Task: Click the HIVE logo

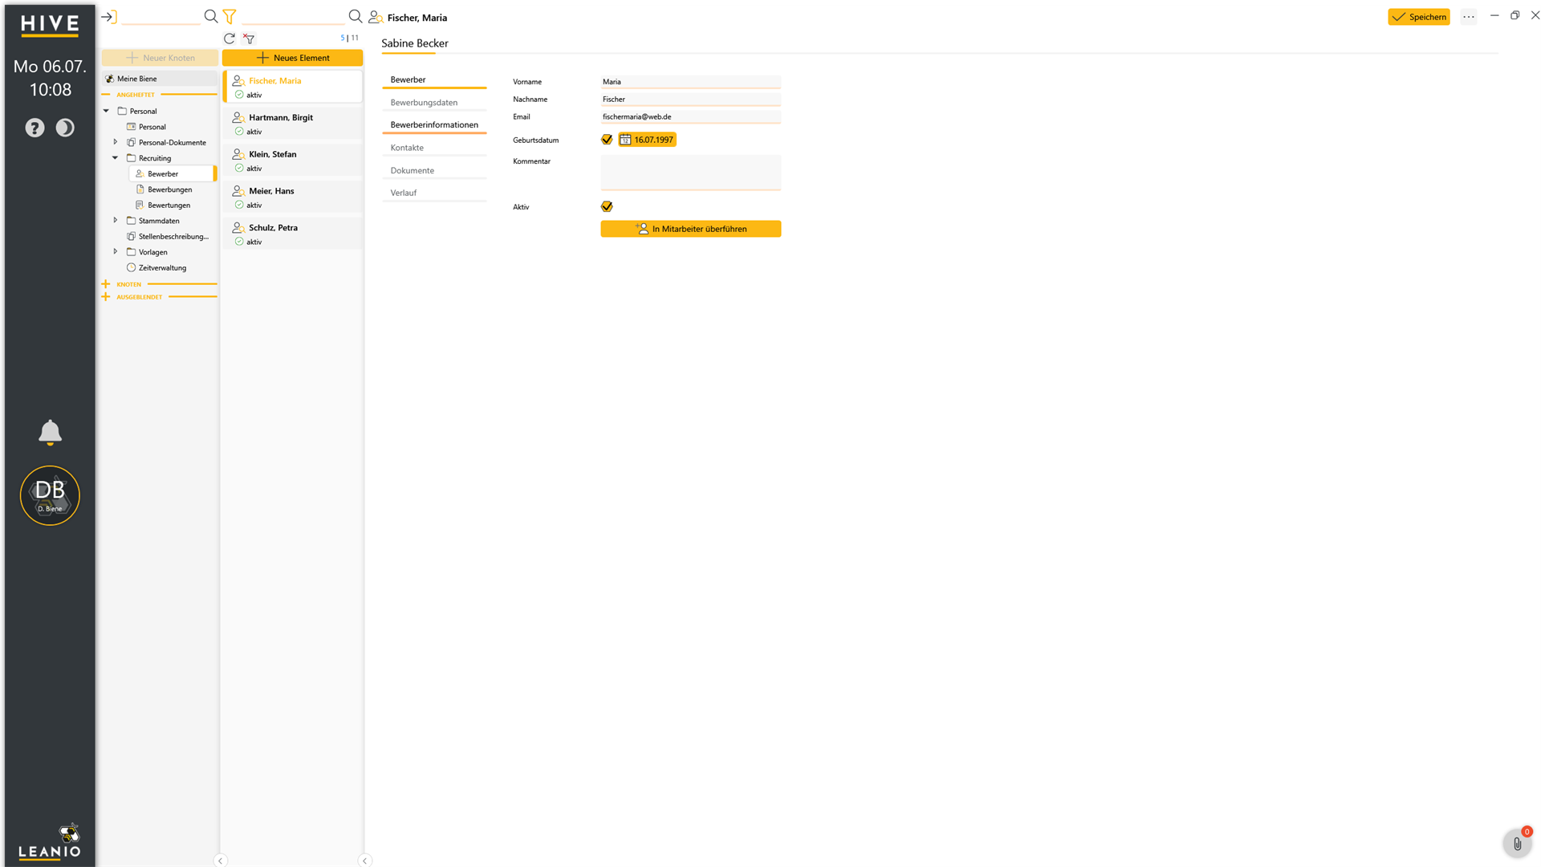Action: [x=50, y=26]
